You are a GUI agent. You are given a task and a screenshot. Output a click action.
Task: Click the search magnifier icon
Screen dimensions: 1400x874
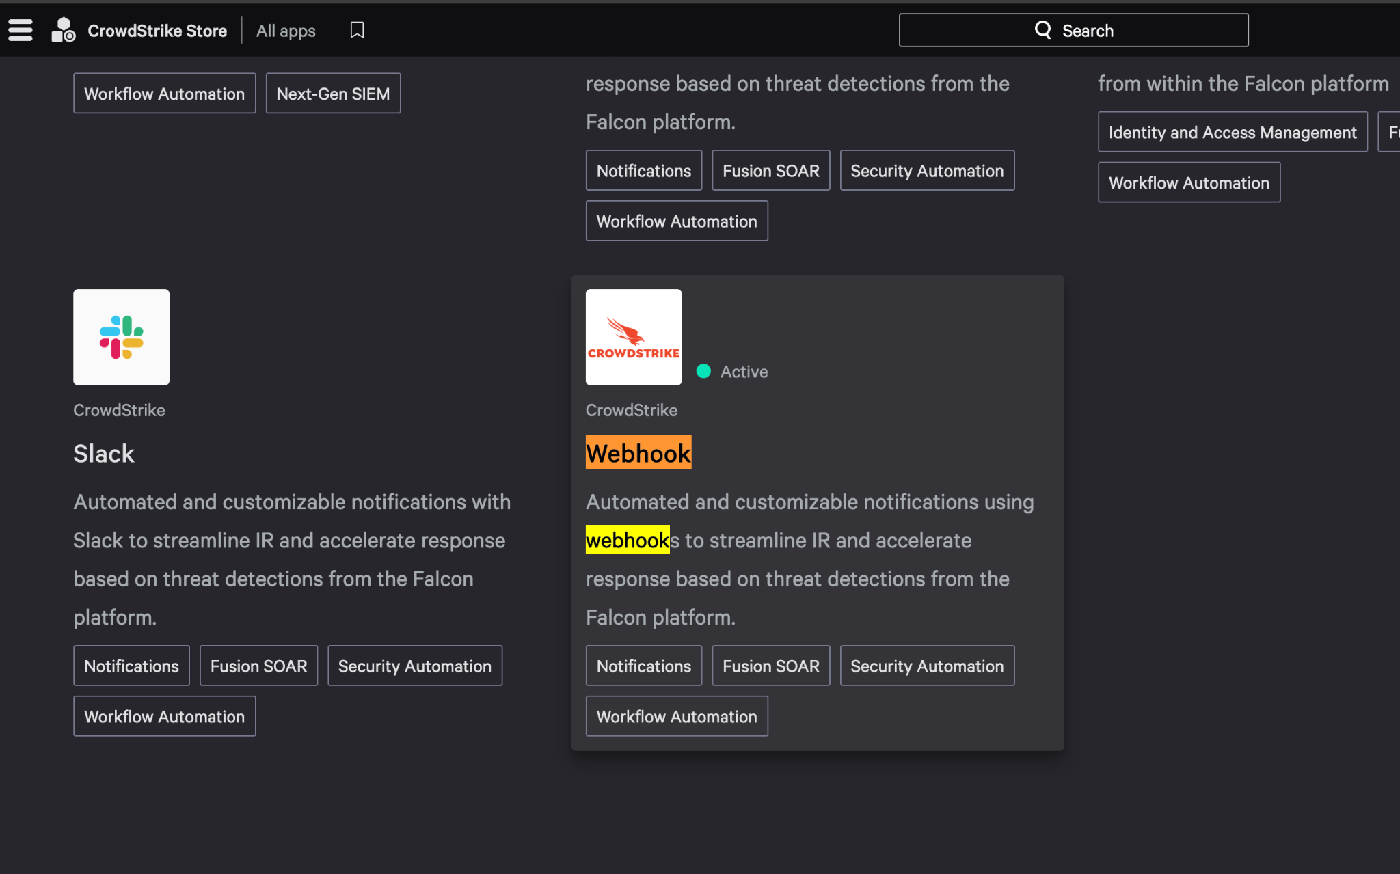tap(1043, 29)
